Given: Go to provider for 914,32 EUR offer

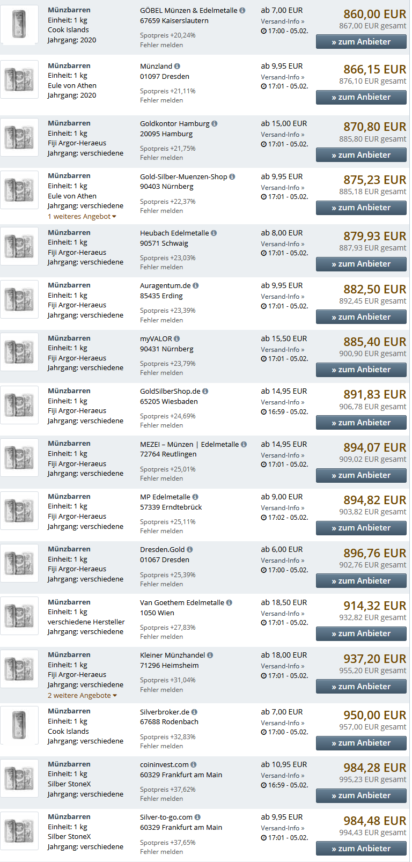Looking at the screenshot, I should coord(361,633).
